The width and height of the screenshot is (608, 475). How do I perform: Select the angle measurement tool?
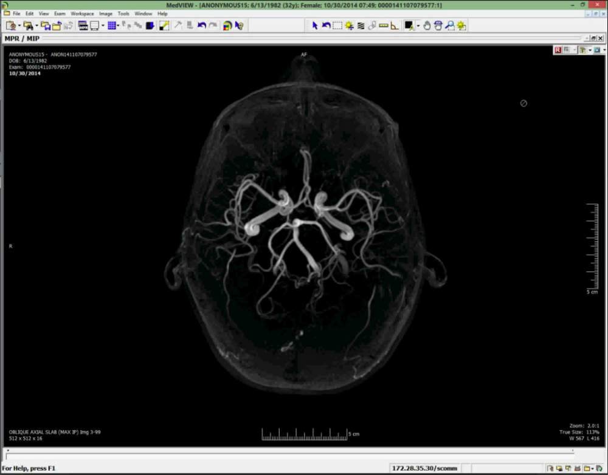(x=395, y=26)
